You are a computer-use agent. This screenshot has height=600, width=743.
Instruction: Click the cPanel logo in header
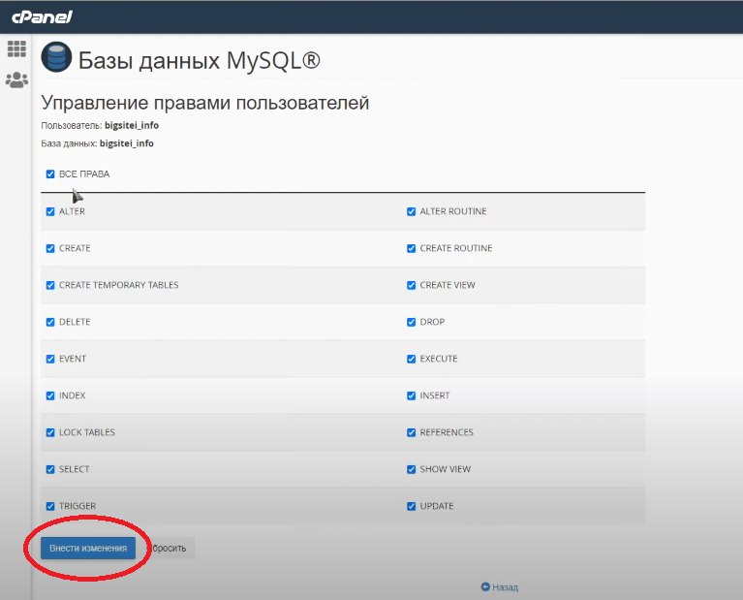coord(42,17)
